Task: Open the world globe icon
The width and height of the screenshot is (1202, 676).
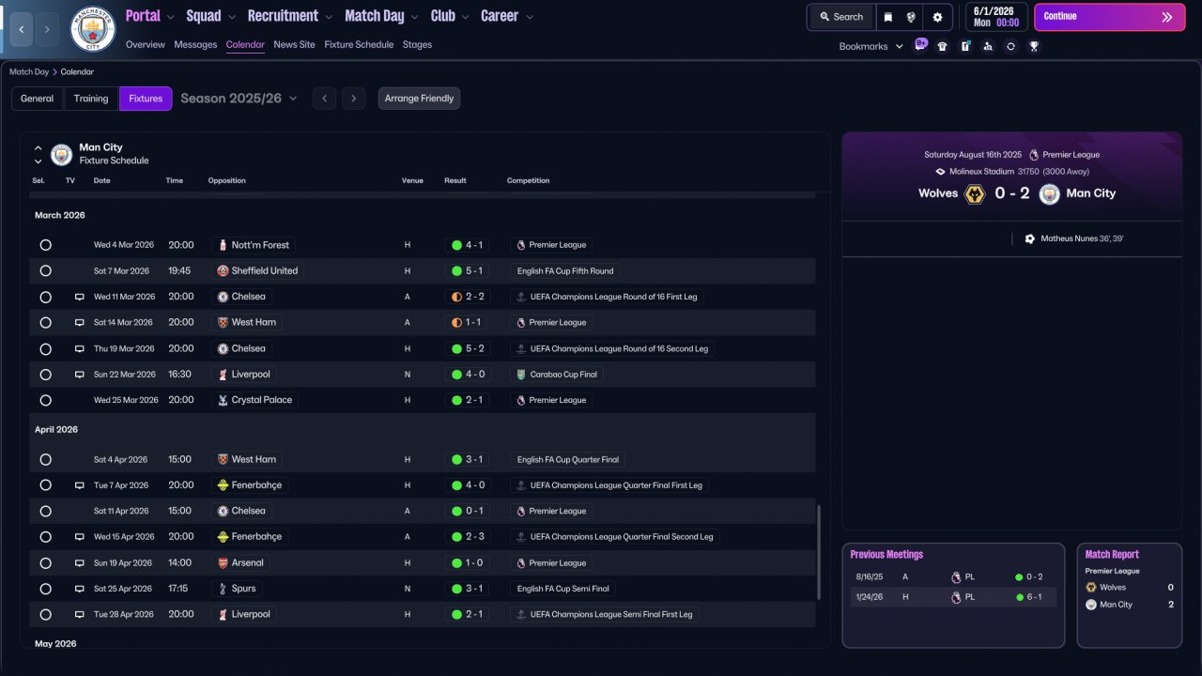Action: [x=911, y=17]
